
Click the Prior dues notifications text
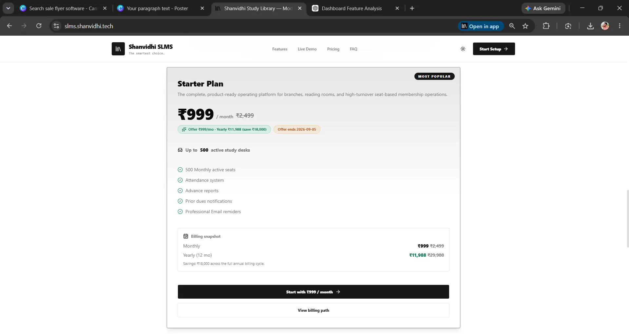coord(209,201)
